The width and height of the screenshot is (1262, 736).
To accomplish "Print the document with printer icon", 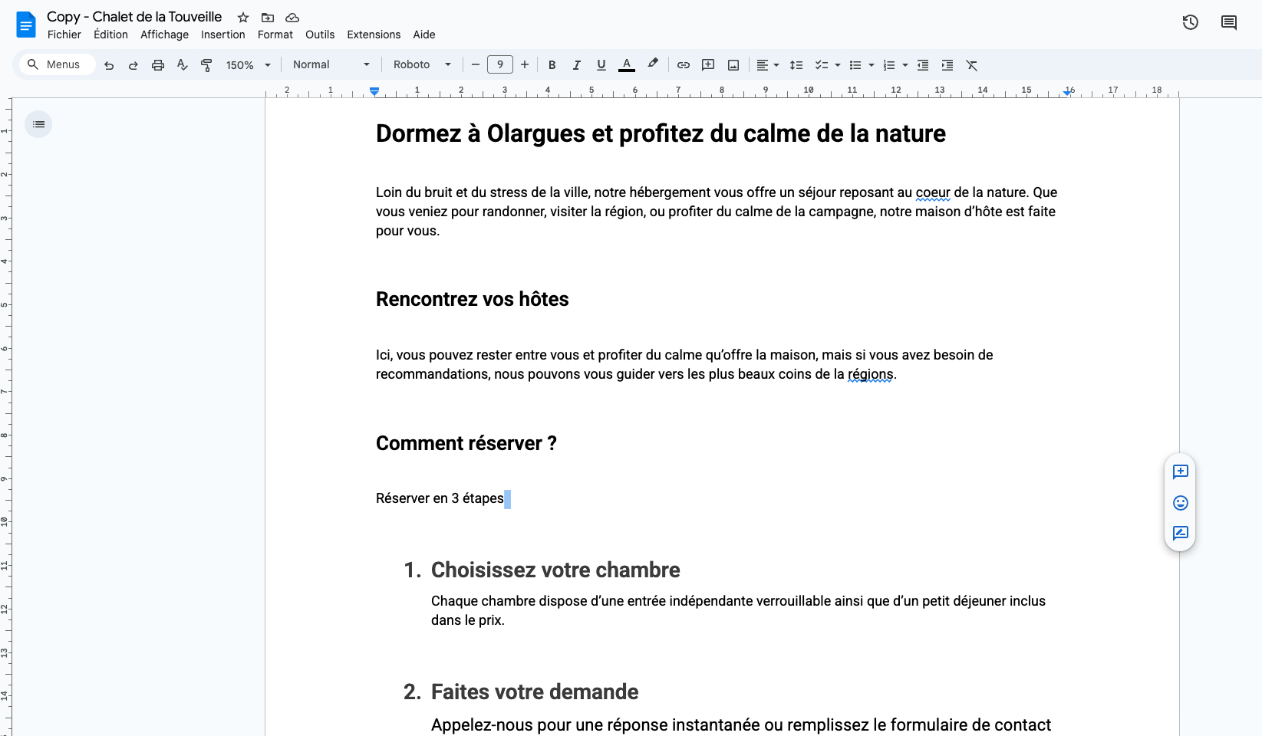I will [x=158, y=65].
